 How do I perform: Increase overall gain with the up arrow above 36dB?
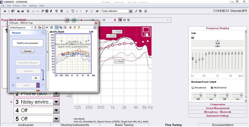coord(218,41)
